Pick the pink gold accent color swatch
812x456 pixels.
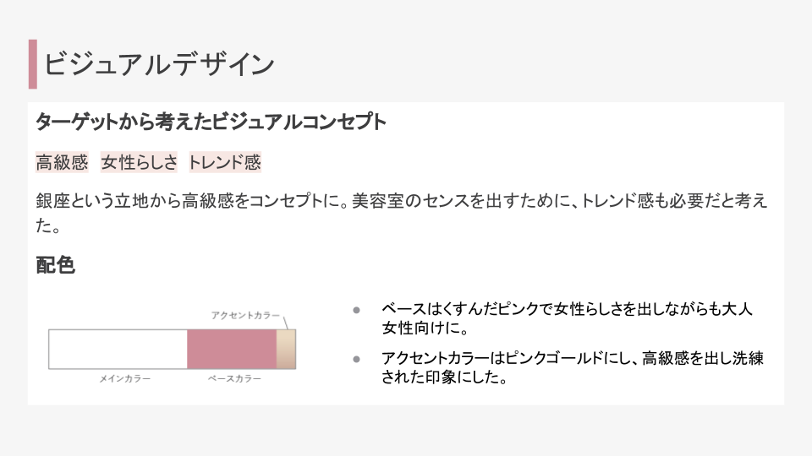286,349
